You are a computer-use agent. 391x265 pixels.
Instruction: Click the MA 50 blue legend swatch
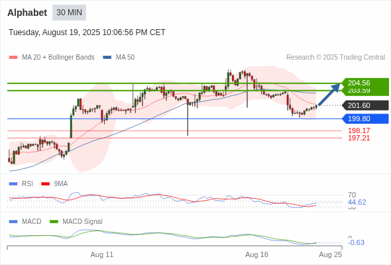click(107, 58)
